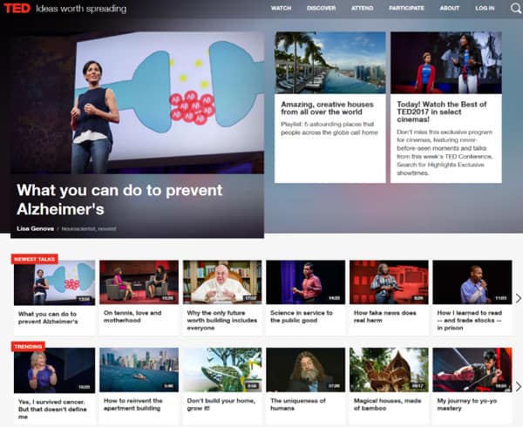523x427 pixels.
Task: Open the ABOUT menu
Action: click(449, 8)
